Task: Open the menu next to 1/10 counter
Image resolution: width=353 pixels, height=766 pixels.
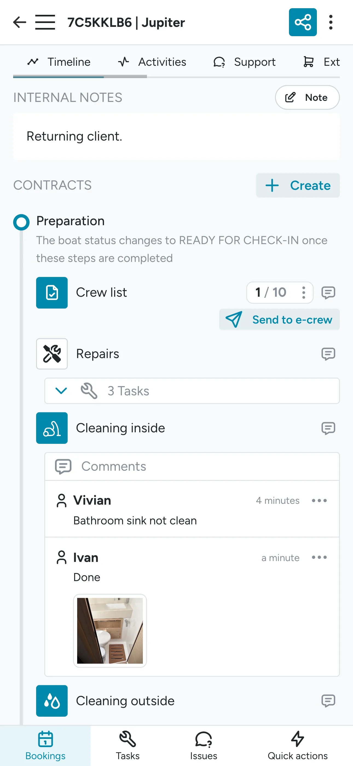Action: pos(304,293)
